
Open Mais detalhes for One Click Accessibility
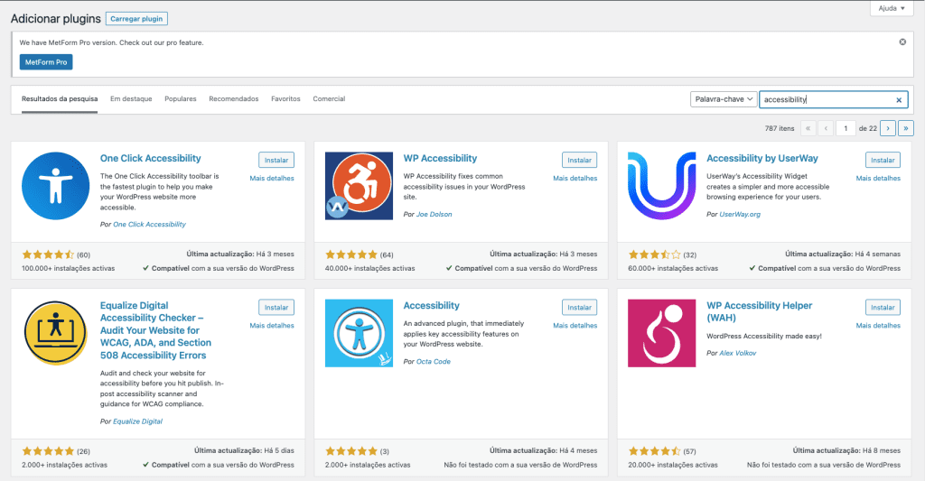coord(271,178)
